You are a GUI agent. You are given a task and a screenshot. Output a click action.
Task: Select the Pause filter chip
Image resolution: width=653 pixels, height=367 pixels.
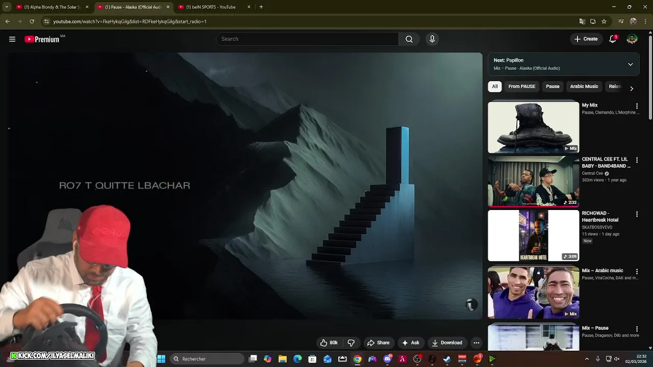[x=552, y=87]
